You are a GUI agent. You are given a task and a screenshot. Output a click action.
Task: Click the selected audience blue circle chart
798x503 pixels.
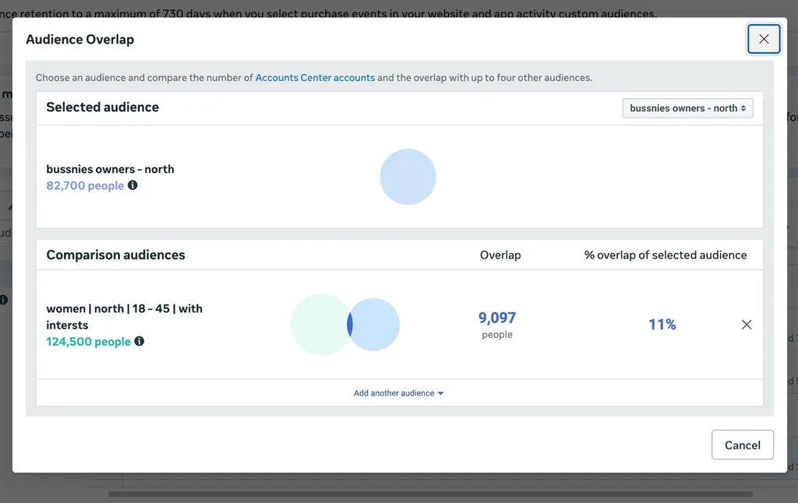coord(408,177)
